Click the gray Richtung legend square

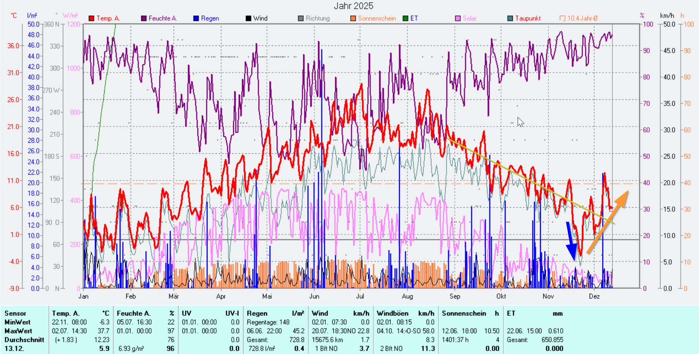(301, 18)
